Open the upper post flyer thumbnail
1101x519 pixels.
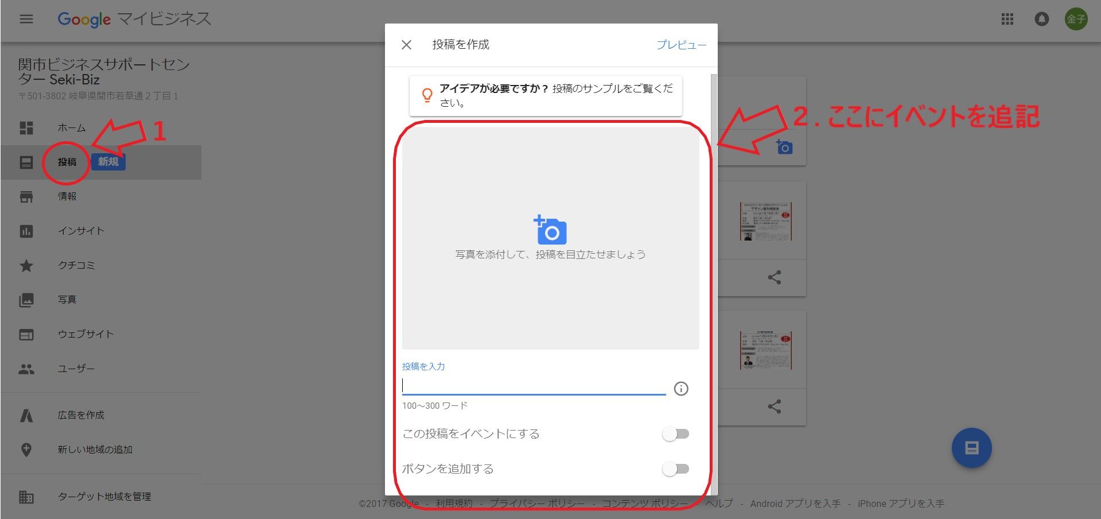pos(766,221)
